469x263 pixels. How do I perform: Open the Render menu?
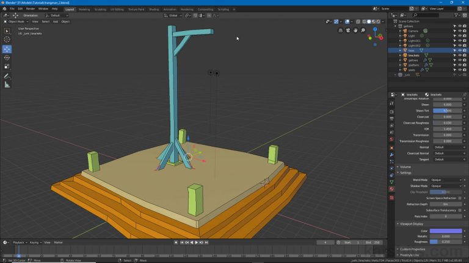30,9
